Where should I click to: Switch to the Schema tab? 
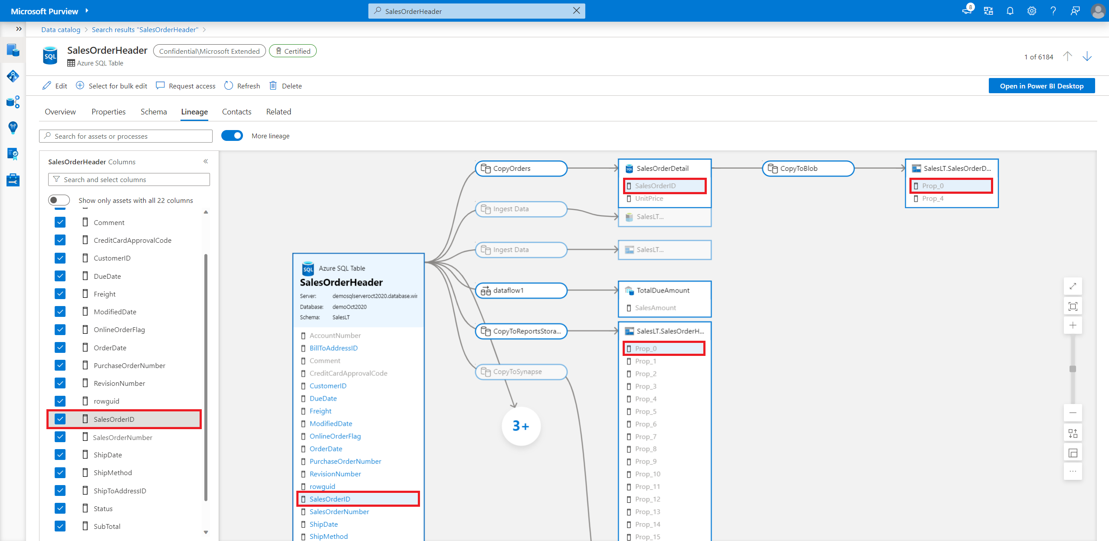pos(154,111)
